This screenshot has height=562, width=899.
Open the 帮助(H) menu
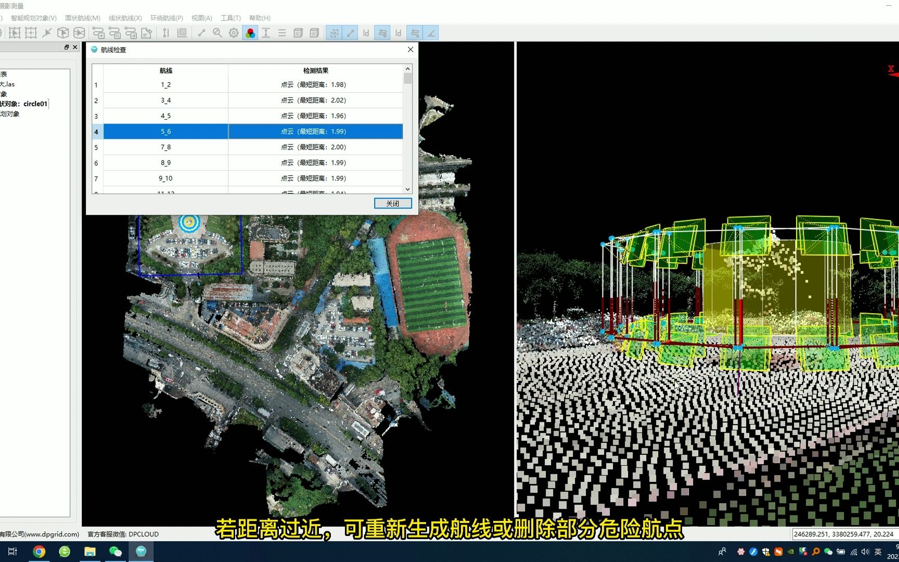(x=260, y=18)
